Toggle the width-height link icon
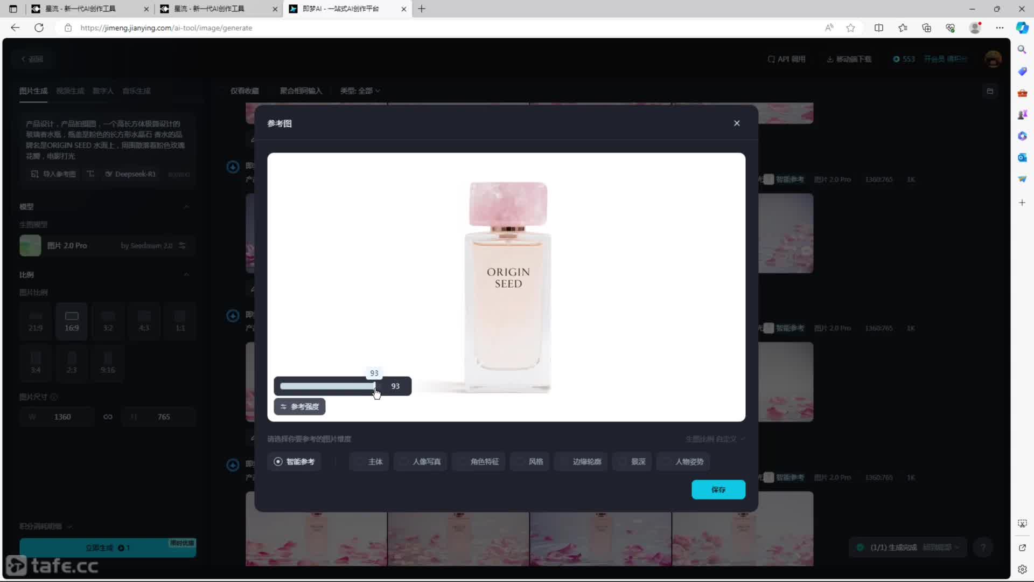 (x=108, y=417)
